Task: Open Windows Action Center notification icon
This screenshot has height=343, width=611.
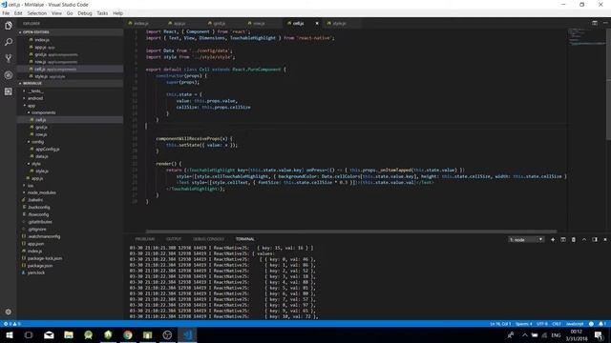Action: click(599, 334)
